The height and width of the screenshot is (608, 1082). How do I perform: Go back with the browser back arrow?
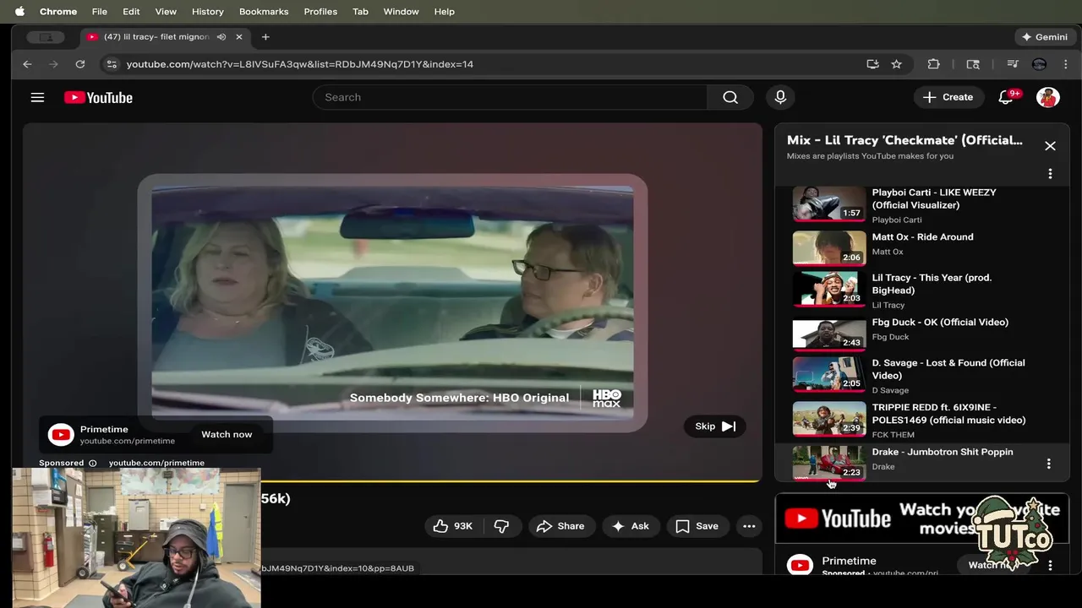tap(27, 64)
